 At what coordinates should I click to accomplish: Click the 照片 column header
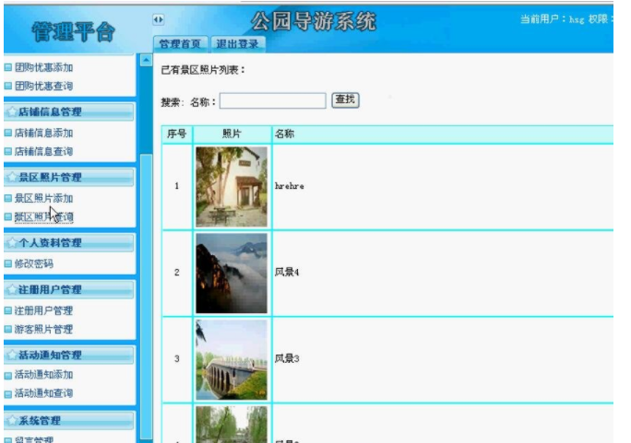[x=232, y=134]
